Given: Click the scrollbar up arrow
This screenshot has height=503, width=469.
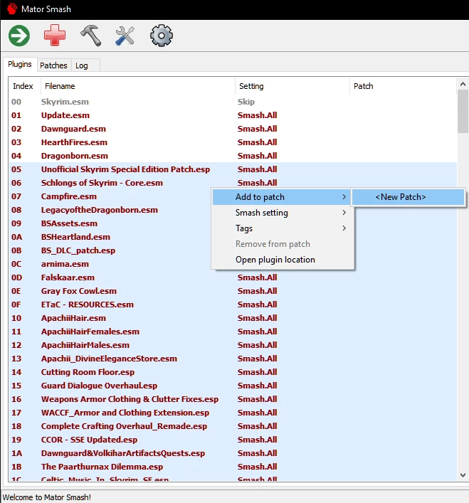Looking at the screenshot, I should tap(463, 84).
